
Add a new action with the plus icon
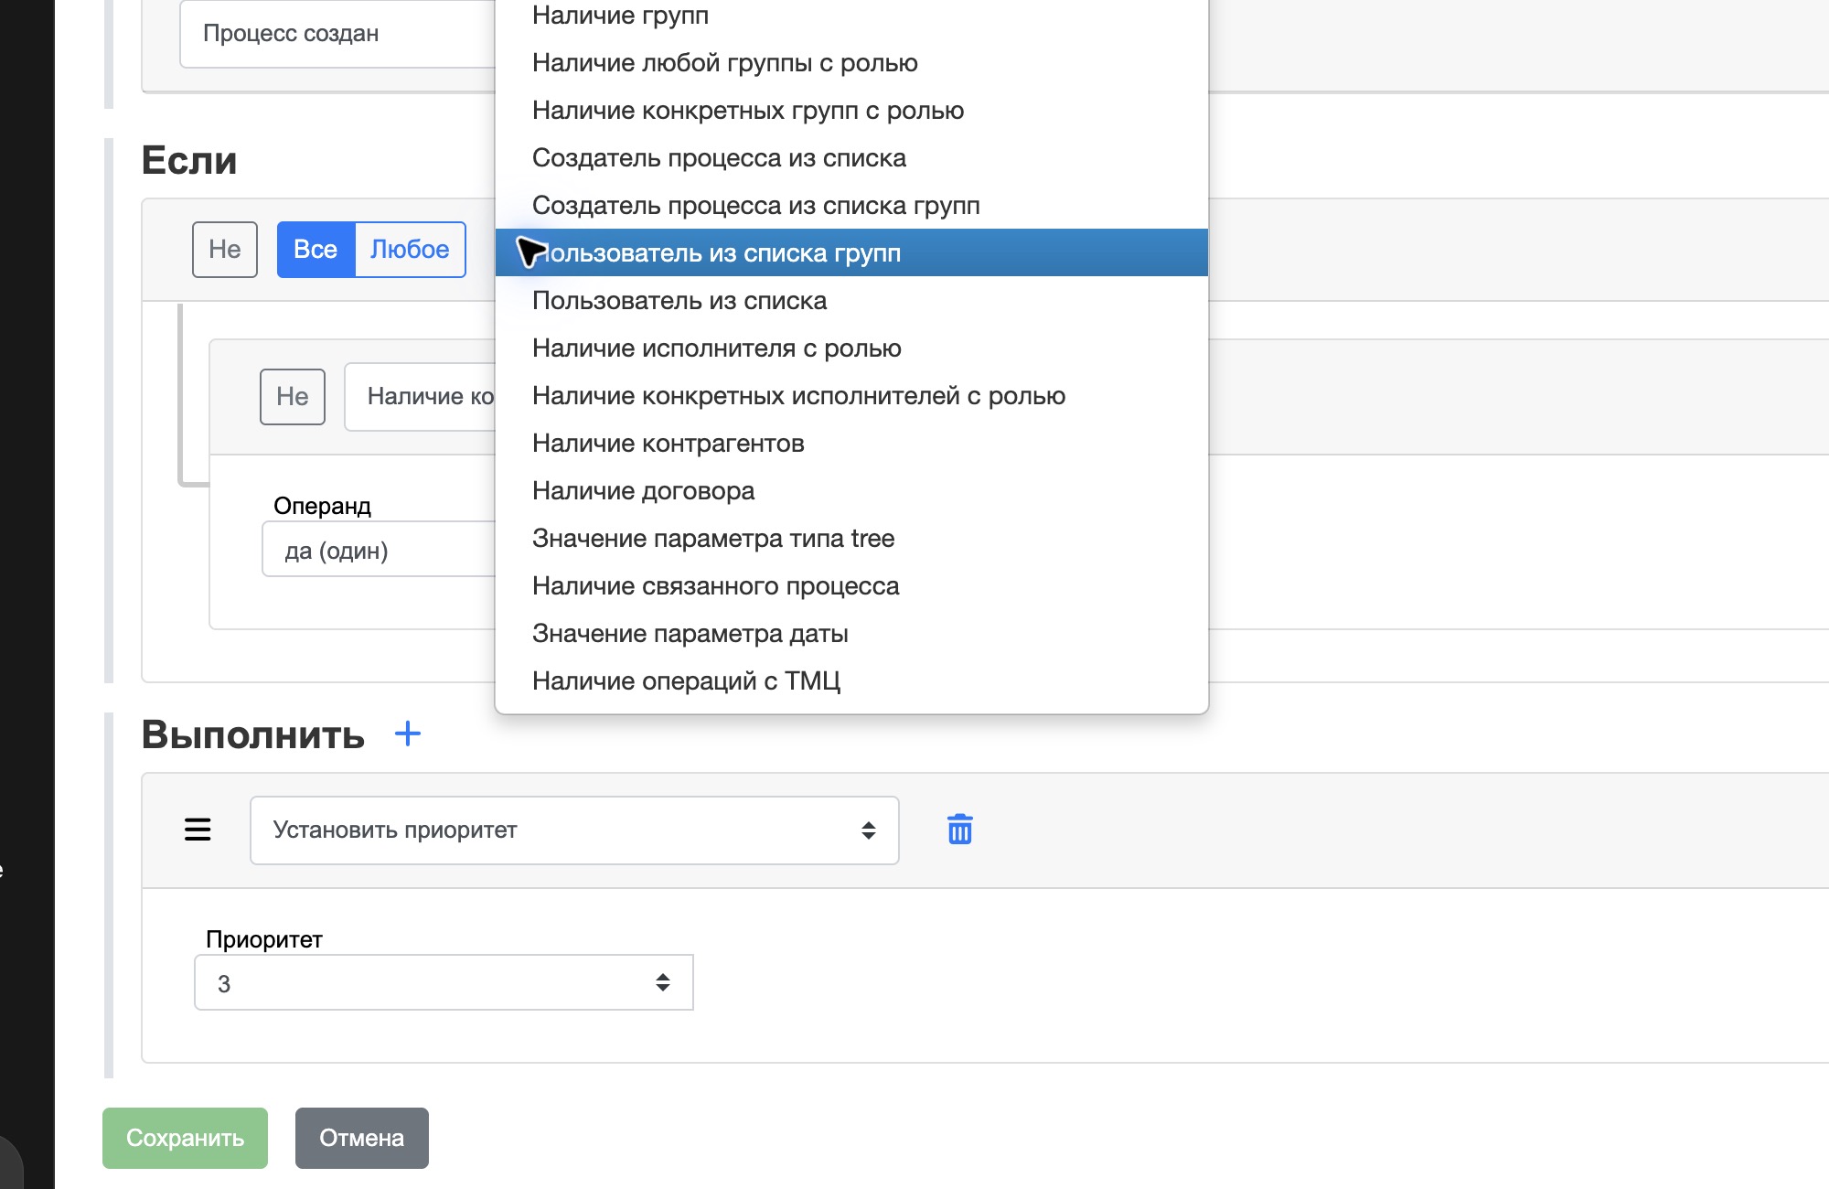pos(408,734)
